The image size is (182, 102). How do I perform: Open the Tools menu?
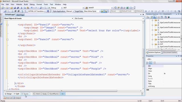tap(46, 5)
